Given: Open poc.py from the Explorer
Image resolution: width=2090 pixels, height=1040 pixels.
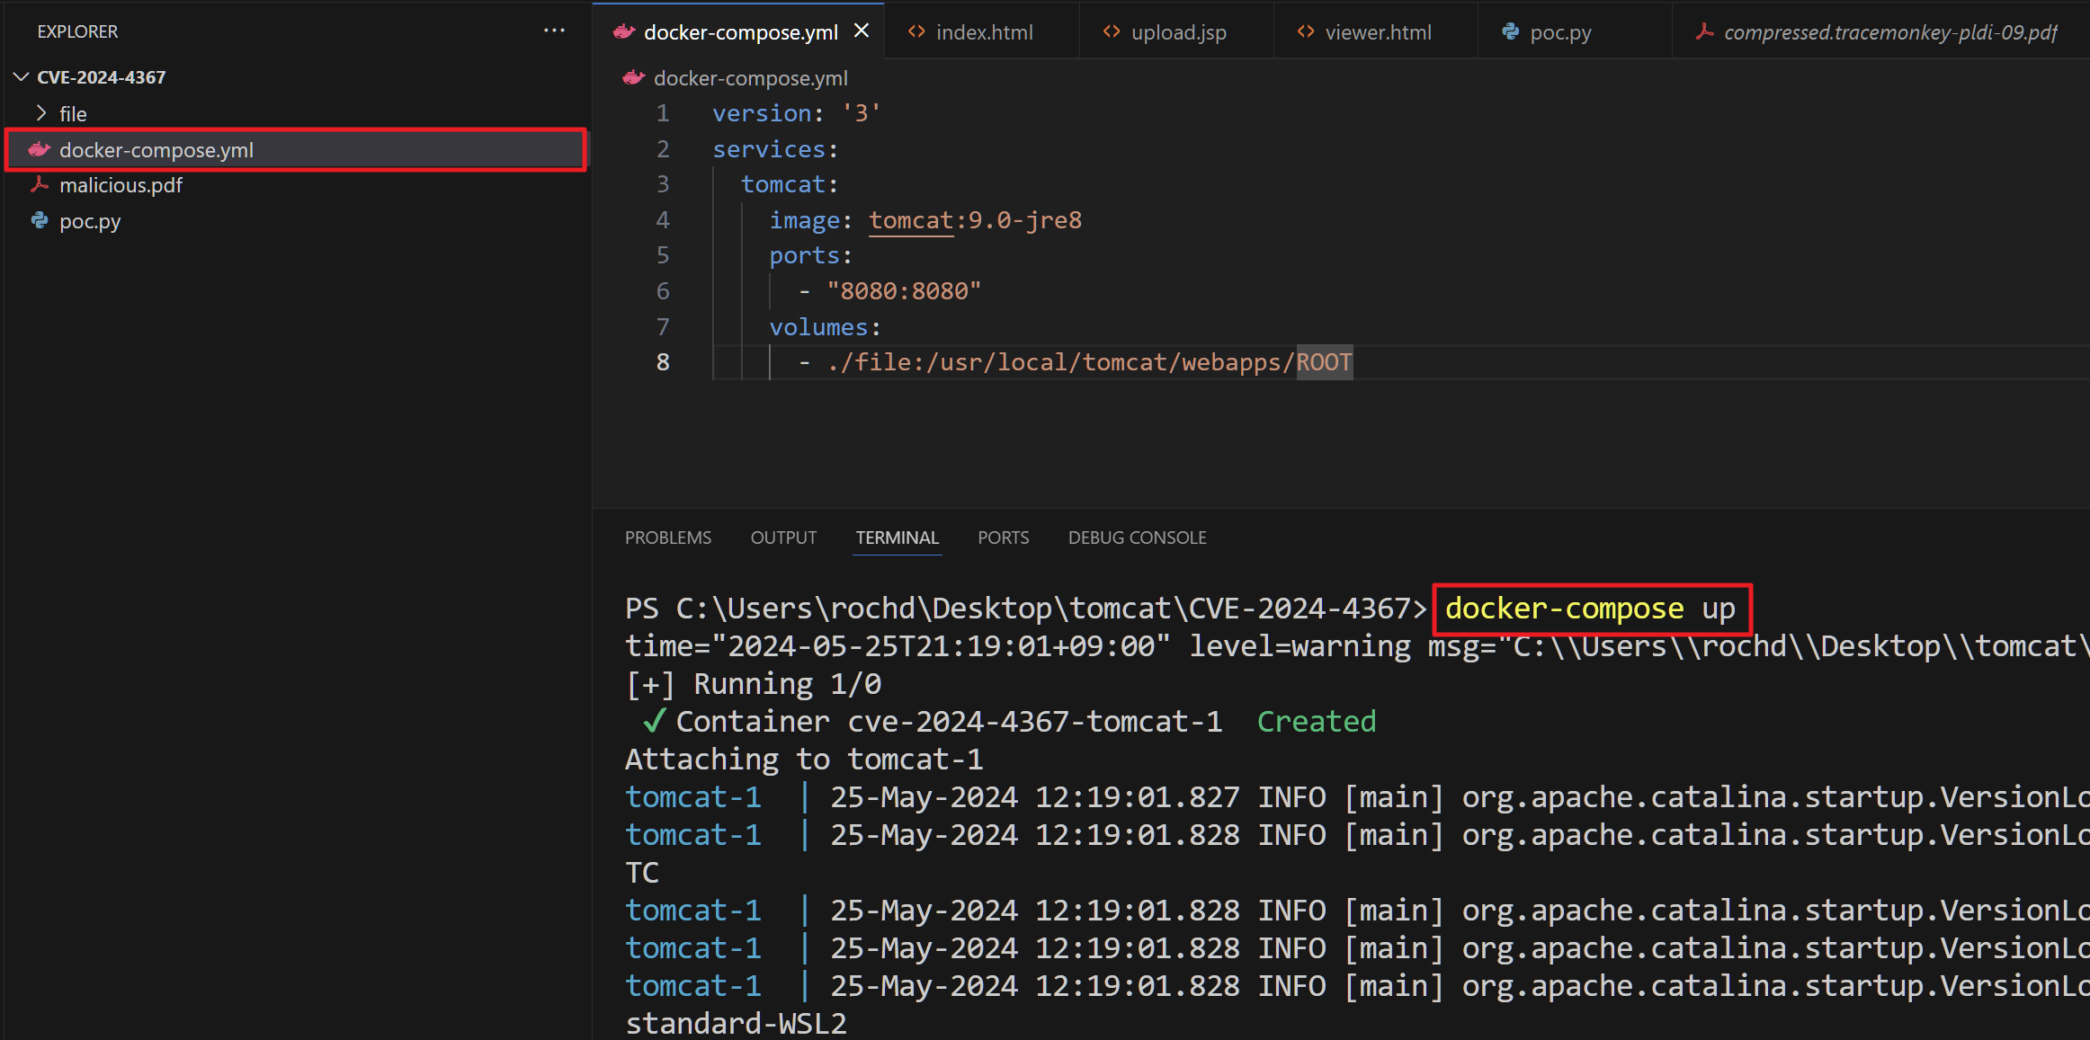Looking at the screenshot, I should (x=90, y=221).
